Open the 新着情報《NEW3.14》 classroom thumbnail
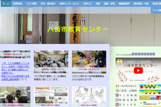This screenshot has width=161, height=107. click(x=51, y=62)
